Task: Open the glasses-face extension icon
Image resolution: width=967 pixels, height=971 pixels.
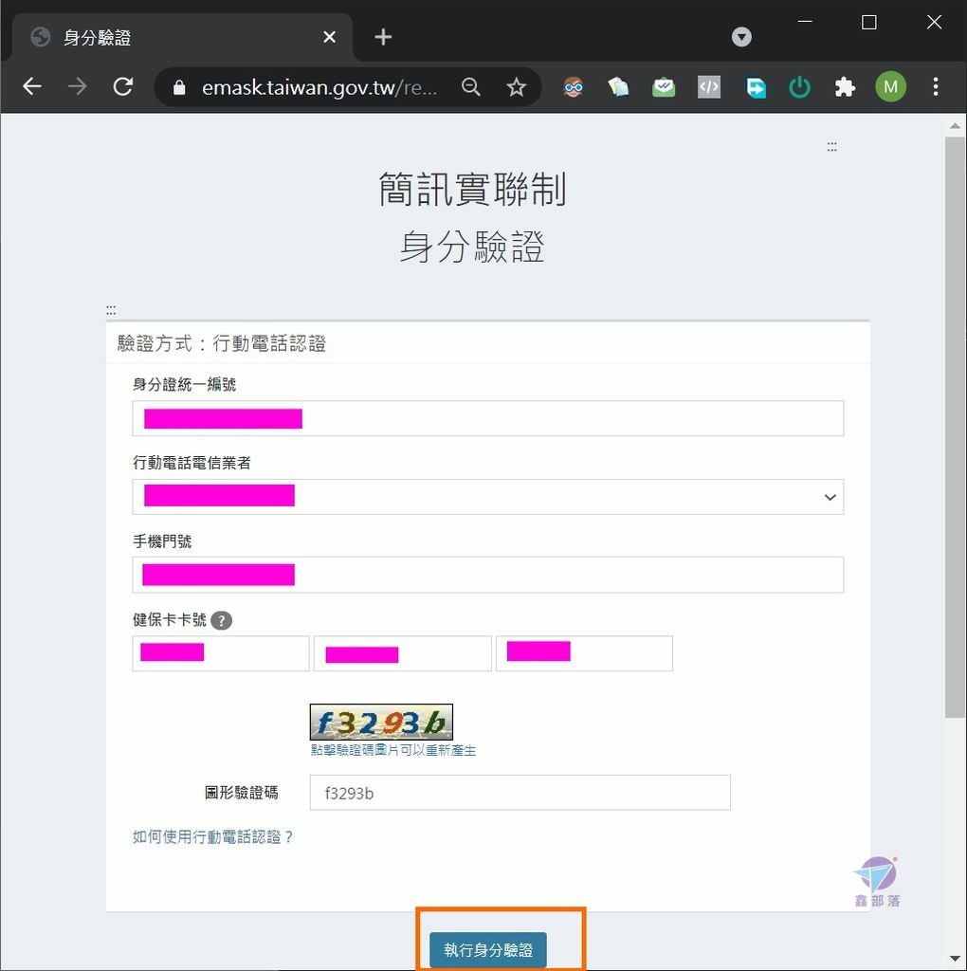Action: tap(574, 87)
